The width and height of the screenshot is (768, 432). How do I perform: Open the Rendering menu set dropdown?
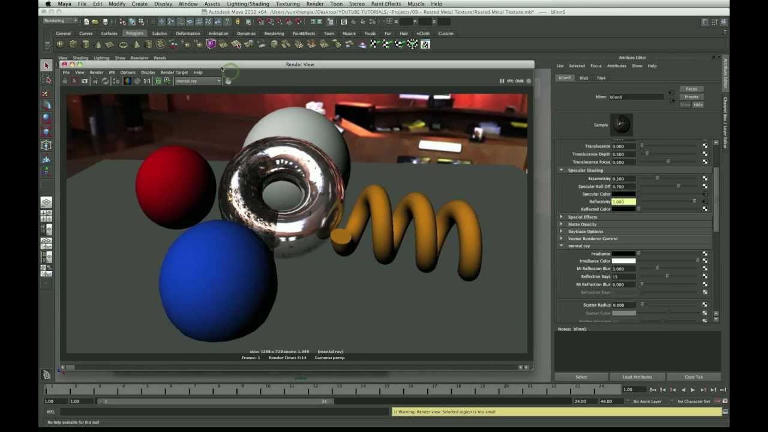[x=61, y=21]
